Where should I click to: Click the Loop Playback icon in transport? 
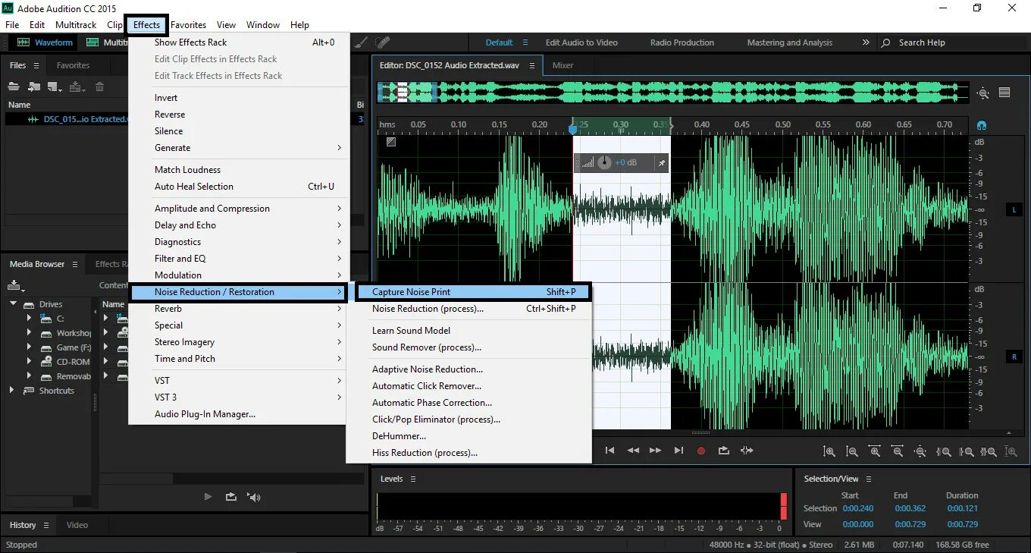(x=724, y=451)
